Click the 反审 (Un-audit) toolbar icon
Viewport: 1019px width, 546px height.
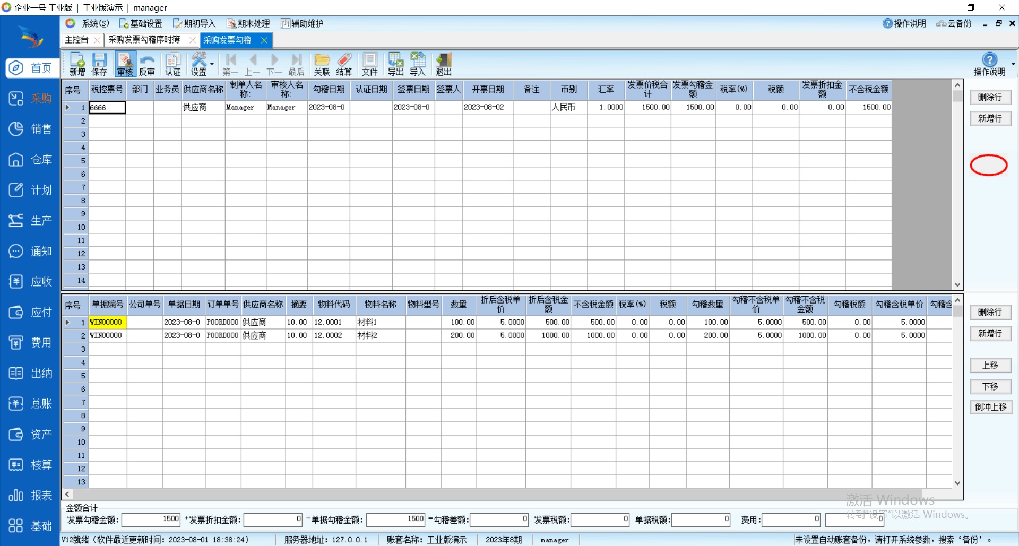point(147,64)
